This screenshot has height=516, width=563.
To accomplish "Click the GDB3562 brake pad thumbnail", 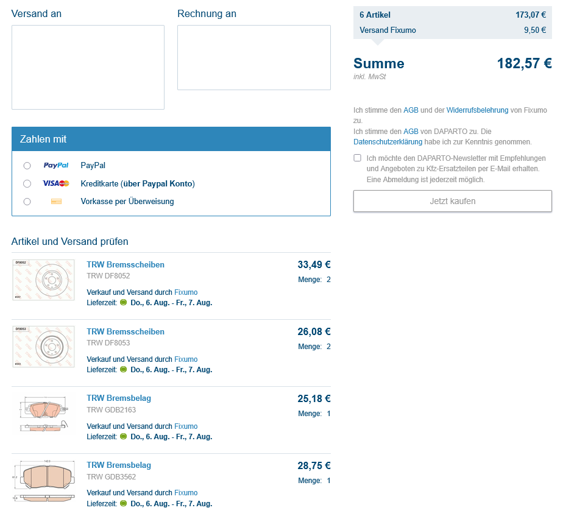I will tap(43, 481).
